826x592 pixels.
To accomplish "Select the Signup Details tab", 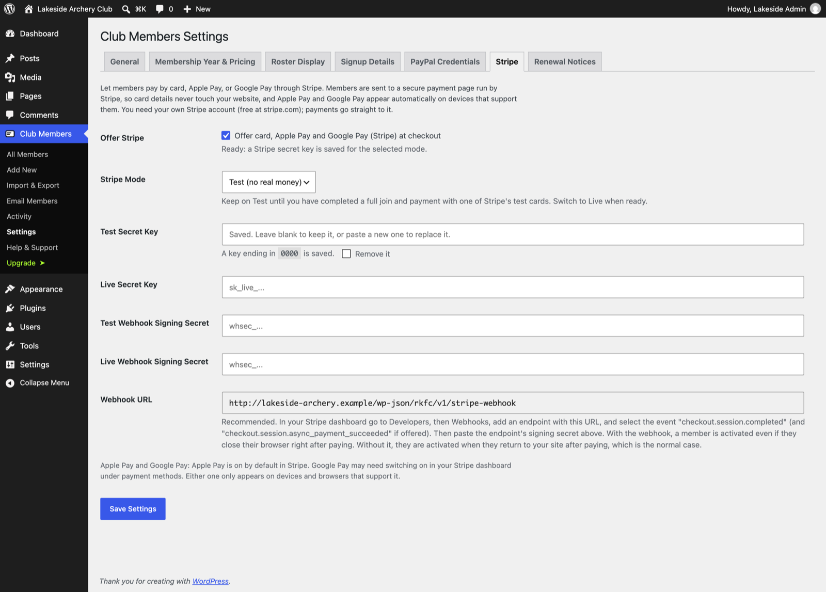I will 368,61.
